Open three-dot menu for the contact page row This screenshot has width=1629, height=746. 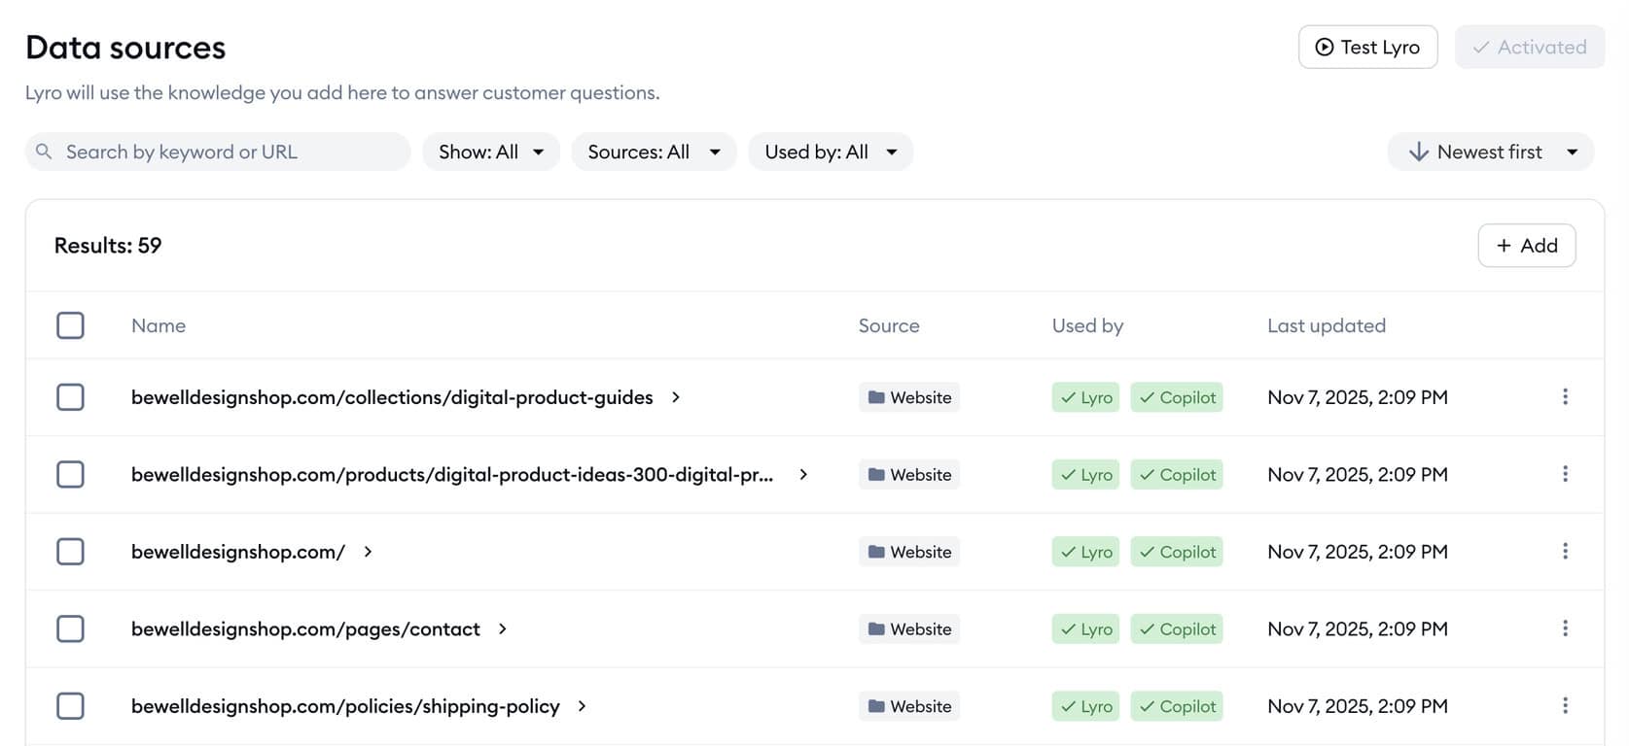click(1564, 628)
